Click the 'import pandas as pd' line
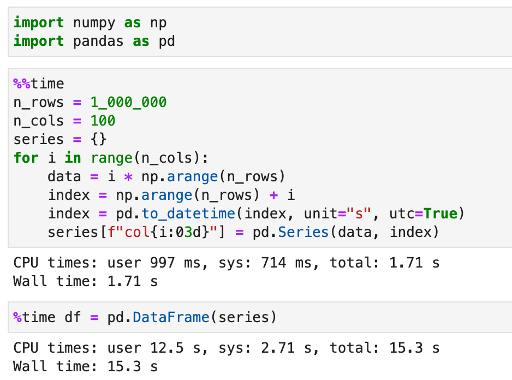The image size is (512, 380). 94,41
